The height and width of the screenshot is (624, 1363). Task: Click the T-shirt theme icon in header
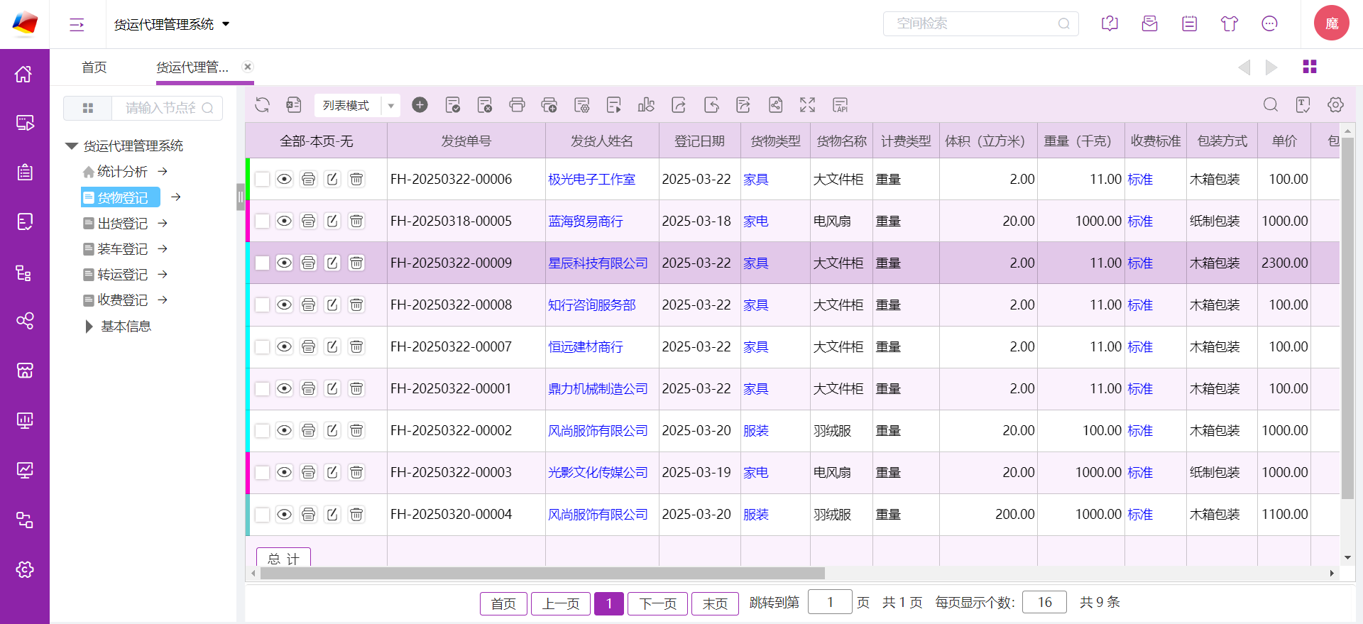[x=1230, y=23]
